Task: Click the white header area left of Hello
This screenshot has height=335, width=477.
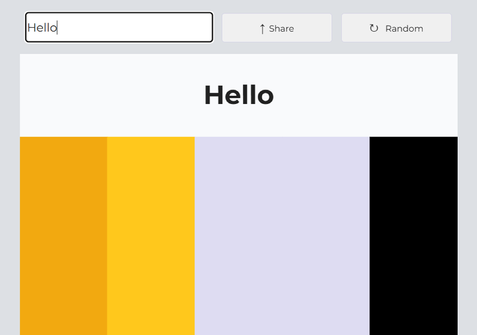Action: point(110,96)
